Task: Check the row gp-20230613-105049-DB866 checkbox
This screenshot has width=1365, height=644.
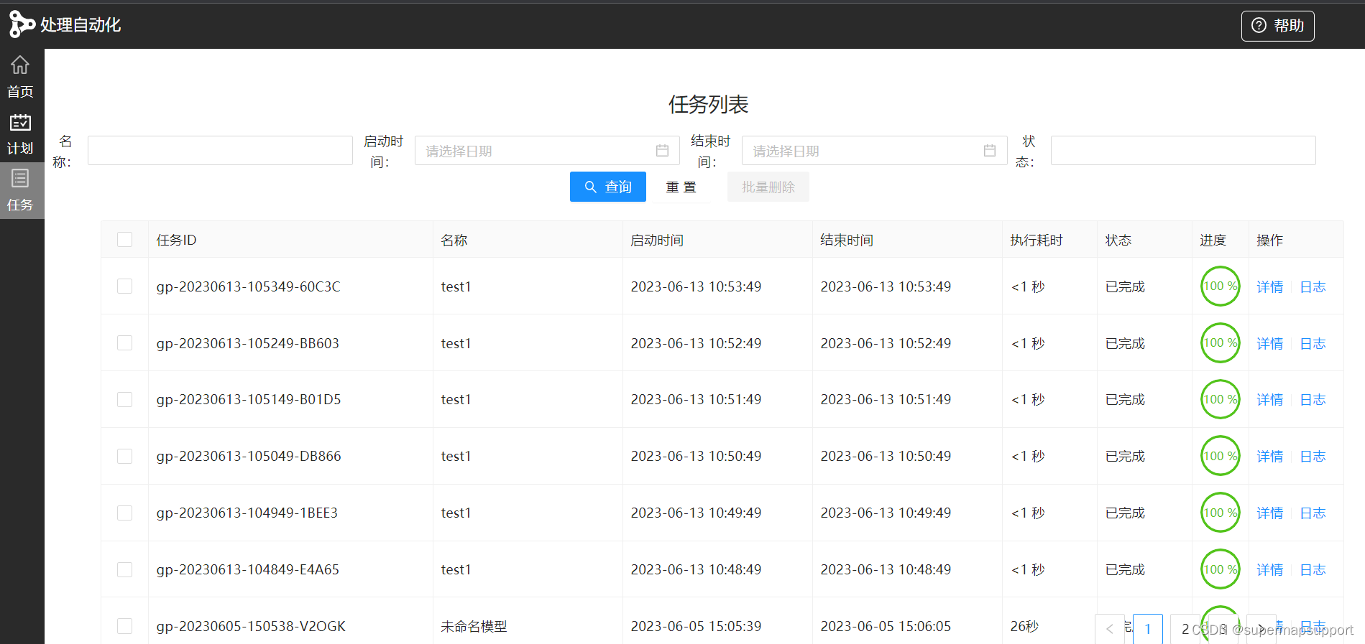Action: tap(125, 456)
